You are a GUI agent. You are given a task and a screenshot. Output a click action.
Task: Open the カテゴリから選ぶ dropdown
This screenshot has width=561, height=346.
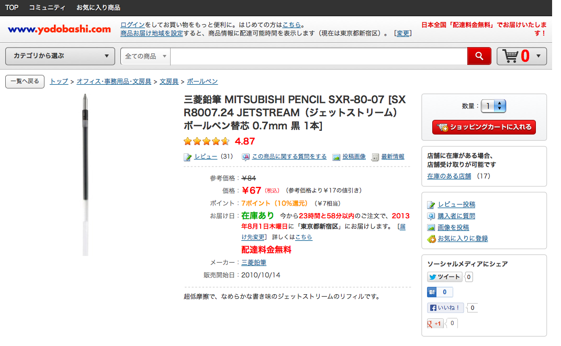pos(60,56)
